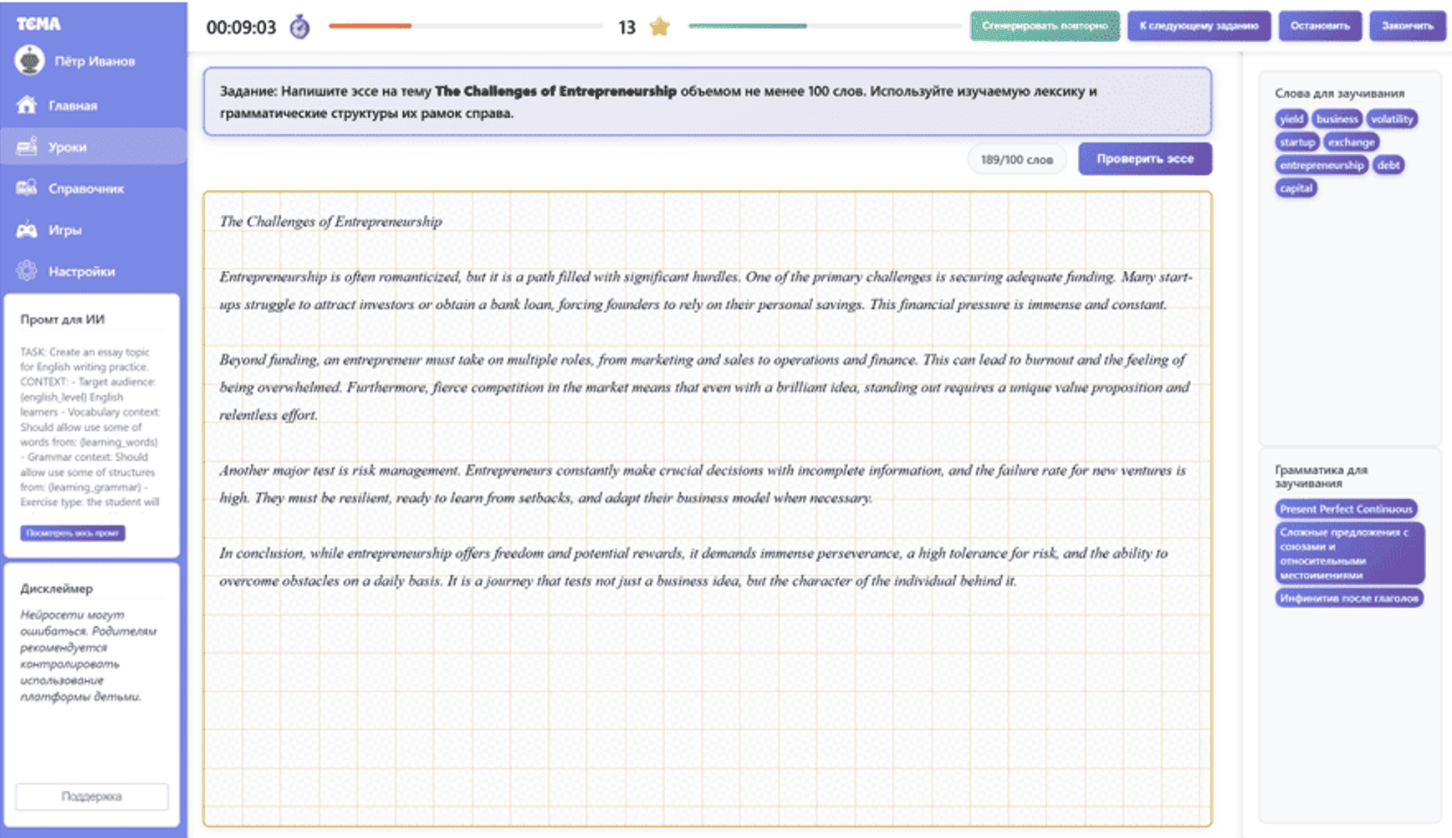Select Present Perfect Continuous grammar tag
Viewport: 1452px width, 838px height.
[x=1346, y=508]
